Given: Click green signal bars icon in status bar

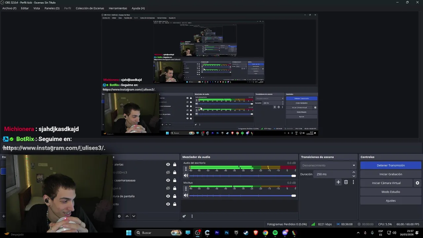Looking at the screenshot, I should (313, 224).
